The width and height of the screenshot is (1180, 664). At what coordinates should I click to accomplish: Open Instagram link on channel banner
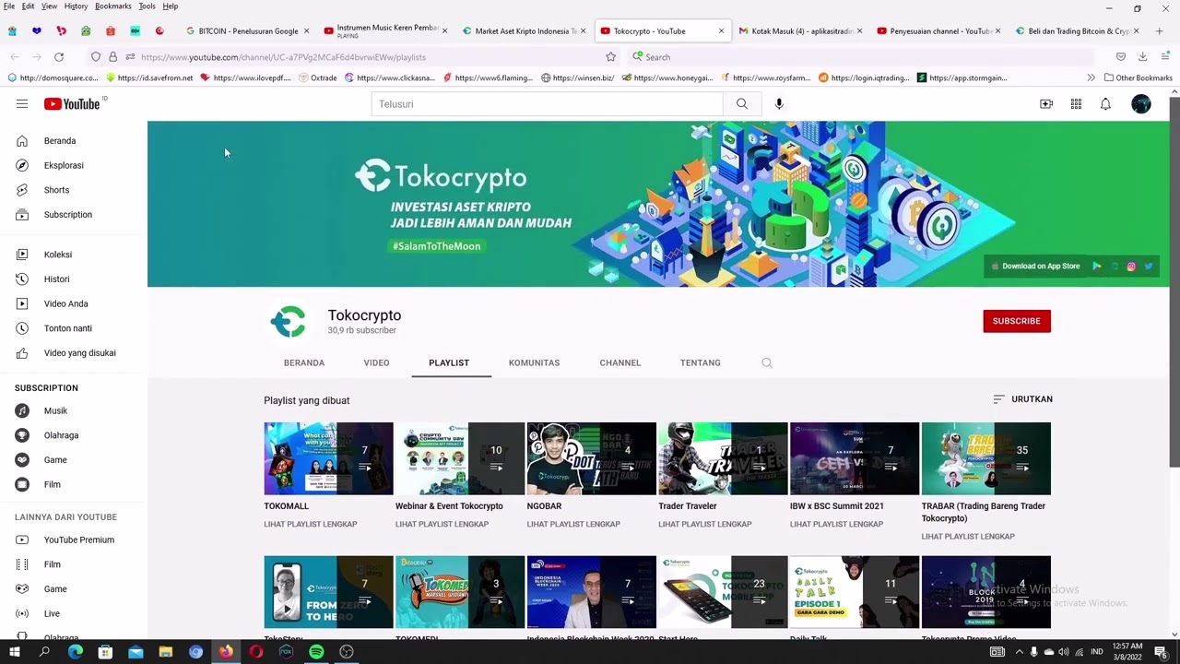[1131, 267]
